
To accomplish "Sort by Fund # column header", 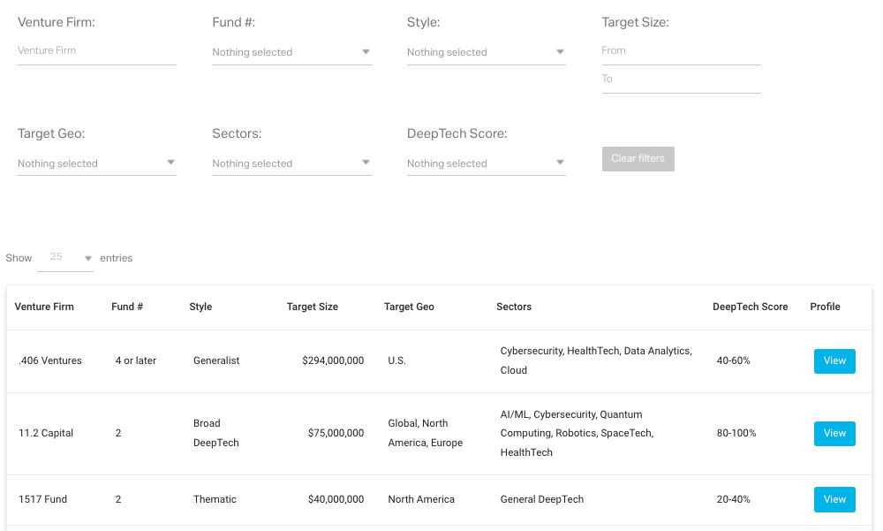I will coord(127,307).
